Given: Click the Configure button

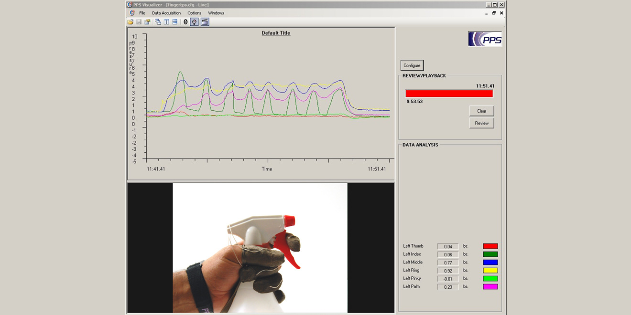Looking at the screenshot, I should tap(412, 65).
